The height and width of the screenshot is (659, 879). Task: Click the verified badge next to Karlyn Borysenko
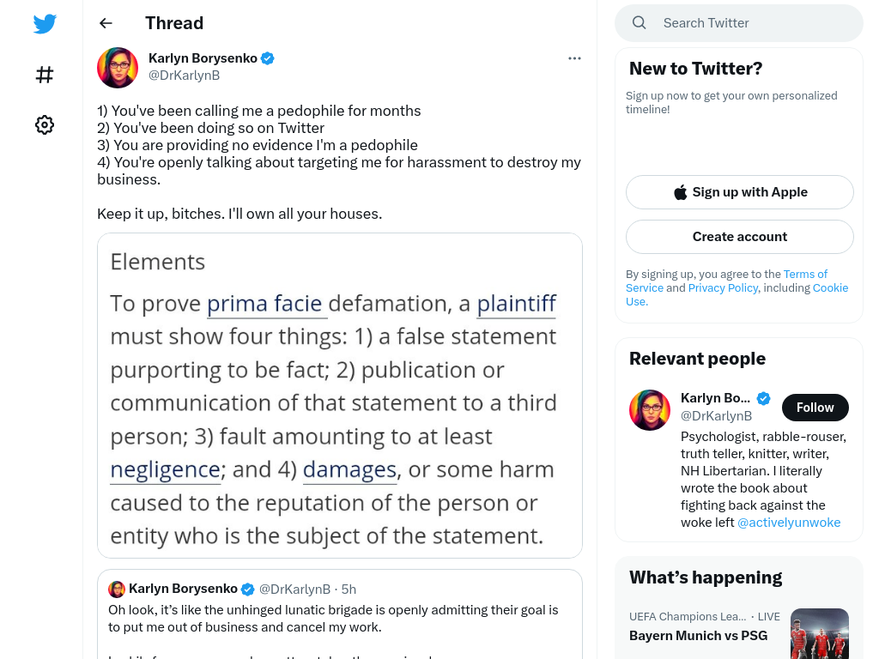pyautogui.click(x=268, y=58)
